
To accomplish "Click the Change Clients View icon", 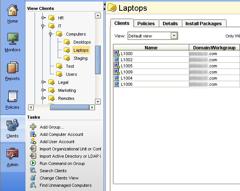I will pyautogui.click(x=33, y=178).
